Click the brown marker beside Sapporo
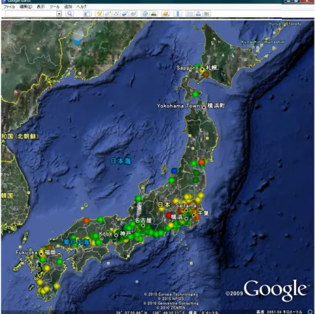The height and width of the screenshot is (314, 315). [x=206, y=74]
